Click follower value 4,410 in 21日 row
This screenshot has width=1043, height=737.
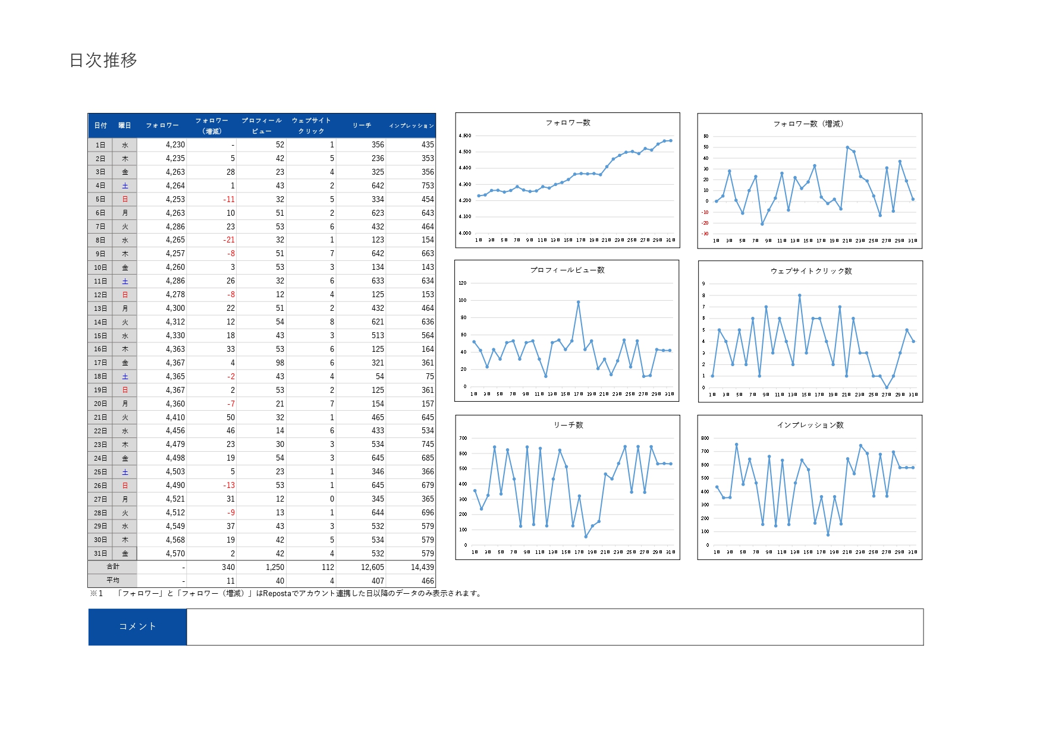coord(175,417)
